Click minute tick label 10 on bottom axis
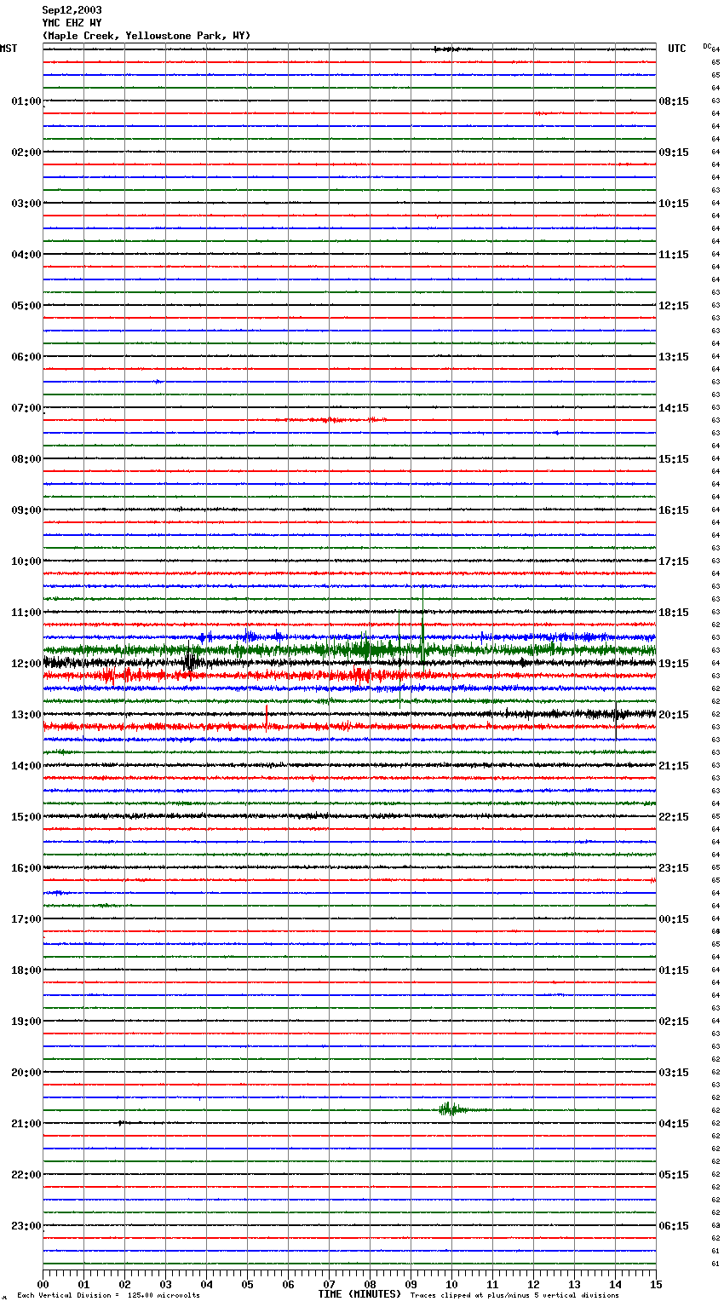This screenshot has width=724, height=1307. 452,1284
